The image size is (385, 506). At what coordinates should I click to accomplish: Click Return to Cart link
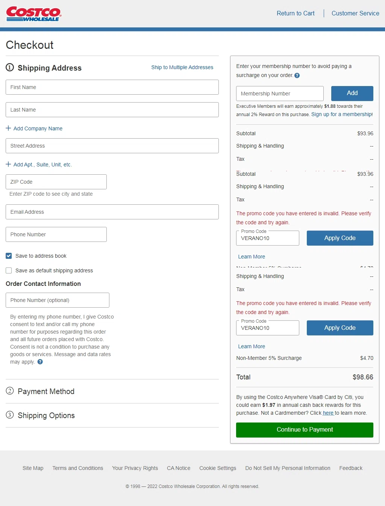tap(296, 13)
